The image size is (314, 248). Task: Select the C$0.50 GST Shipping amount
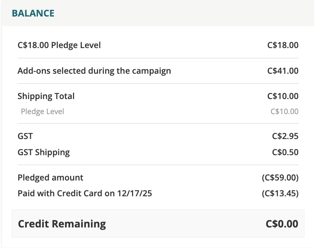click(x=285, y=152)
